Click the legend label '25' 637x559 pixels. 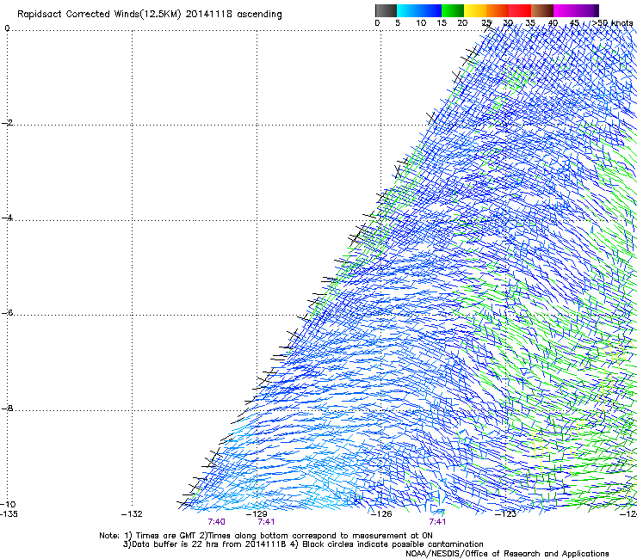pyautogui.click(x=486, y=23)
